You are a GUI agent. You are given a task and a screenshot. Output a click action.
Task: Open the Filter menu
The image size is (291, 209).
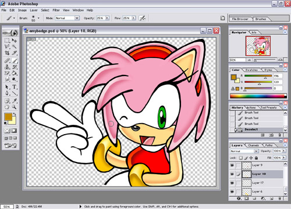[x=56, y=10]
